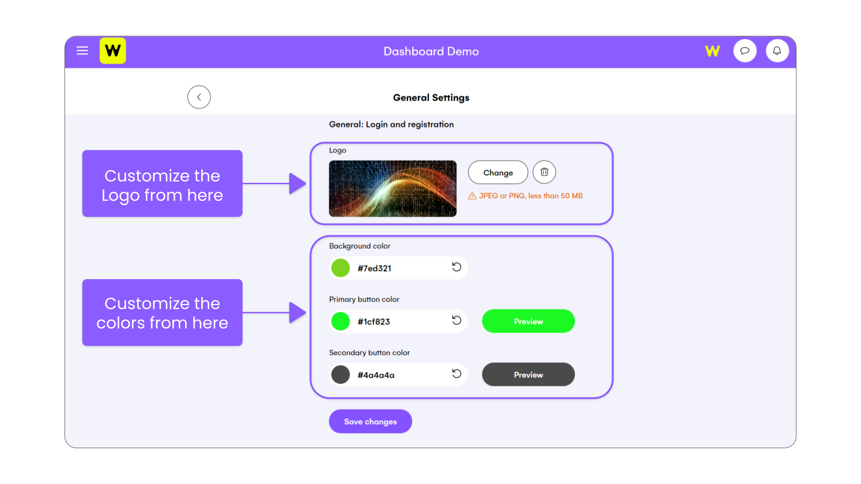The width and height of the screenshot is (861, 484).
Task: Open the notifications bell icon
Action: (777, 51)
